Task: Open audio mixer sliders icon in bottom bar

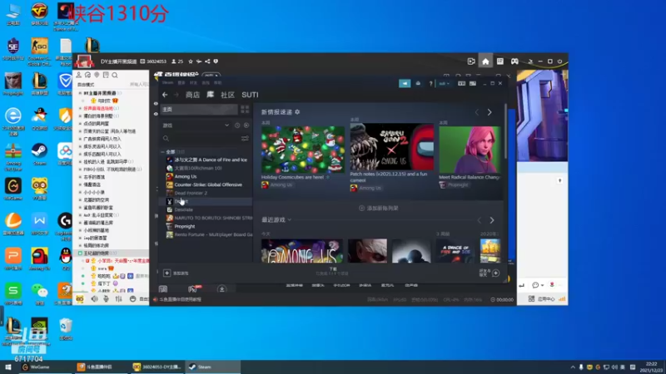Action: [118, 299]
